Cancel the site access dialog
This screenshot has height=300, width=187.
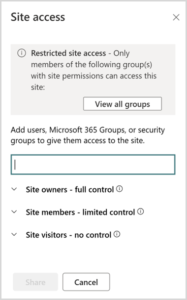click(86, 282)
